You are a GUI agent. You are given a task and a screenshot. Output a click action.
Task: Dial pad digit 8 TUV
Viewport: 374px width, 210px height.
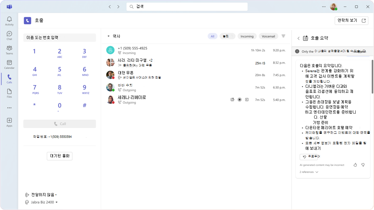click(60, 89)
